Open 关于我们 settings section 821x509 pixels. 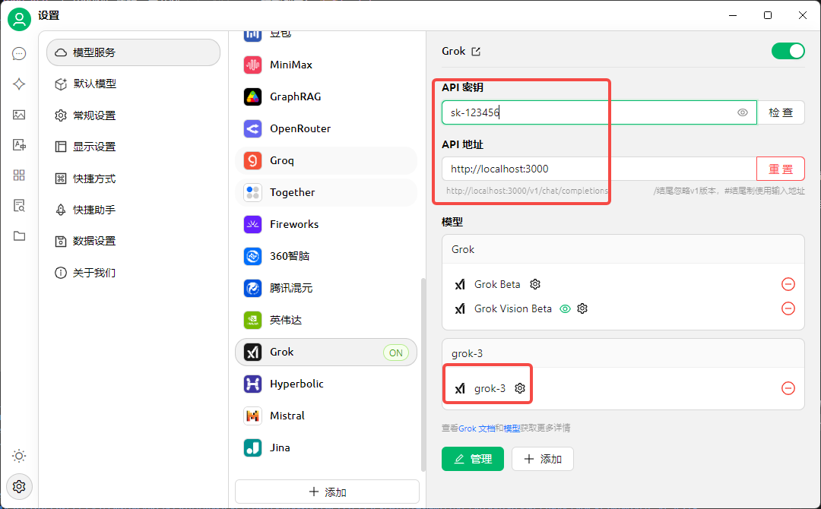pos(134,273)
